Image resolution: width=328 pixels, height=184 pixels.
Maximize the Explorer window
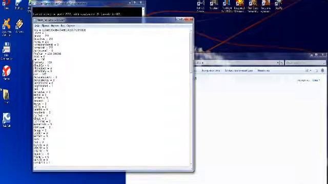[316, 55]
